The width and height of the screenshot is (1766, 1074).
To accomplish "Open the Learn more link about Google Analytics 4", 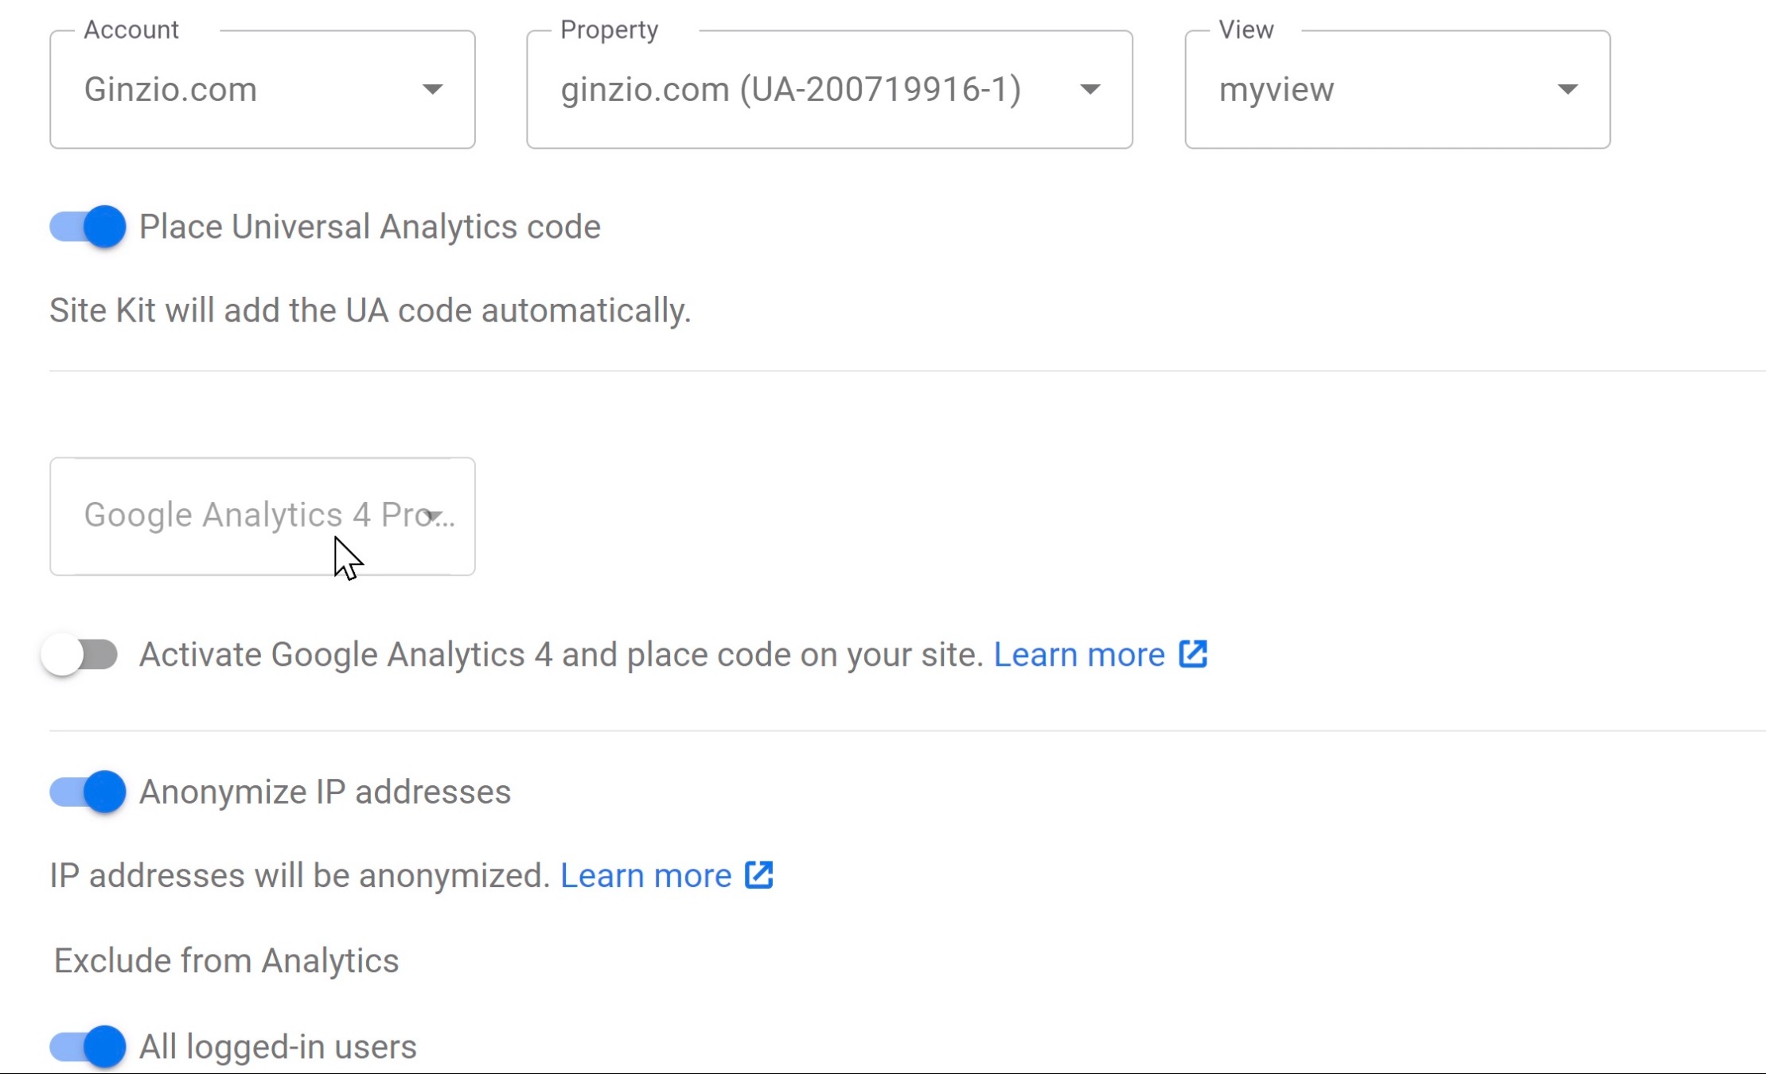I will point(1078,654).
